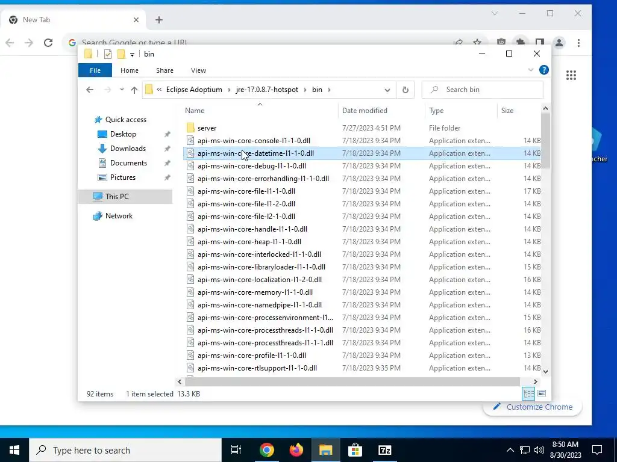This screenshot has width=617, height=462.
Task: Open the Windows Start menu
Action: (14, 450)
